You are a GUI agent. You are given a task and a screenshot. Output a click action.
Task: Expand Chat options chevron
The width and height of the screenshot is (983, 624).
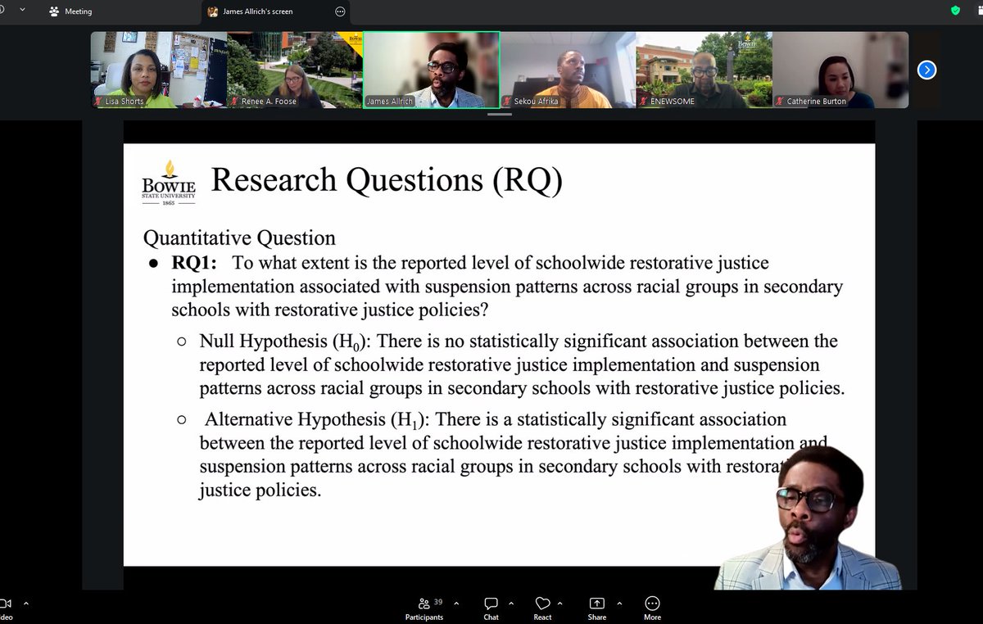click(x=513, y=604)
